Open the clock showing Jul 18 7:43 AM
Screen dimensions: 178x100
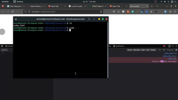tap(89, 2)
